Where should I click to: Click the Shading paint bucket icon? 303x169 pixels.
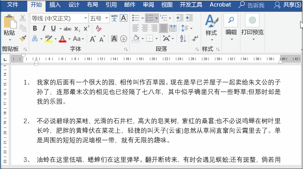tap(136, 38)
